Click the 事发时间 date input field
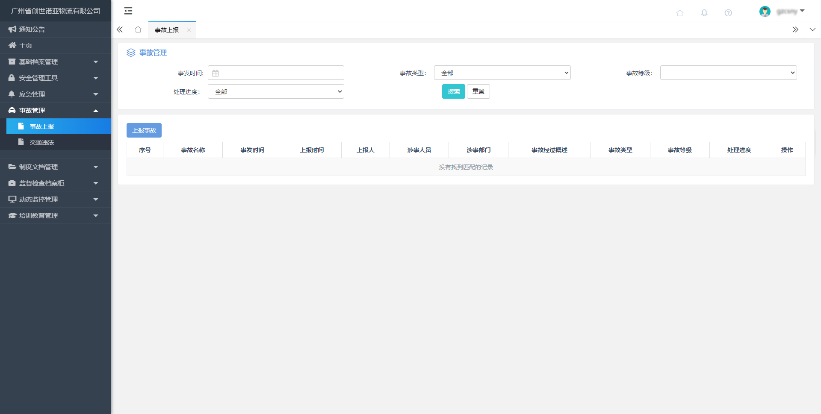Screen dimensions: 821x414 pos(276,73)
